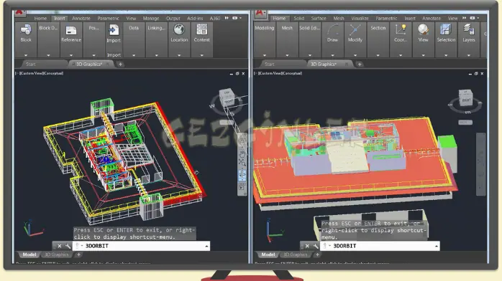502x281 pixels.
Task: Click the View sphere icon in right window
Action: 423,29
